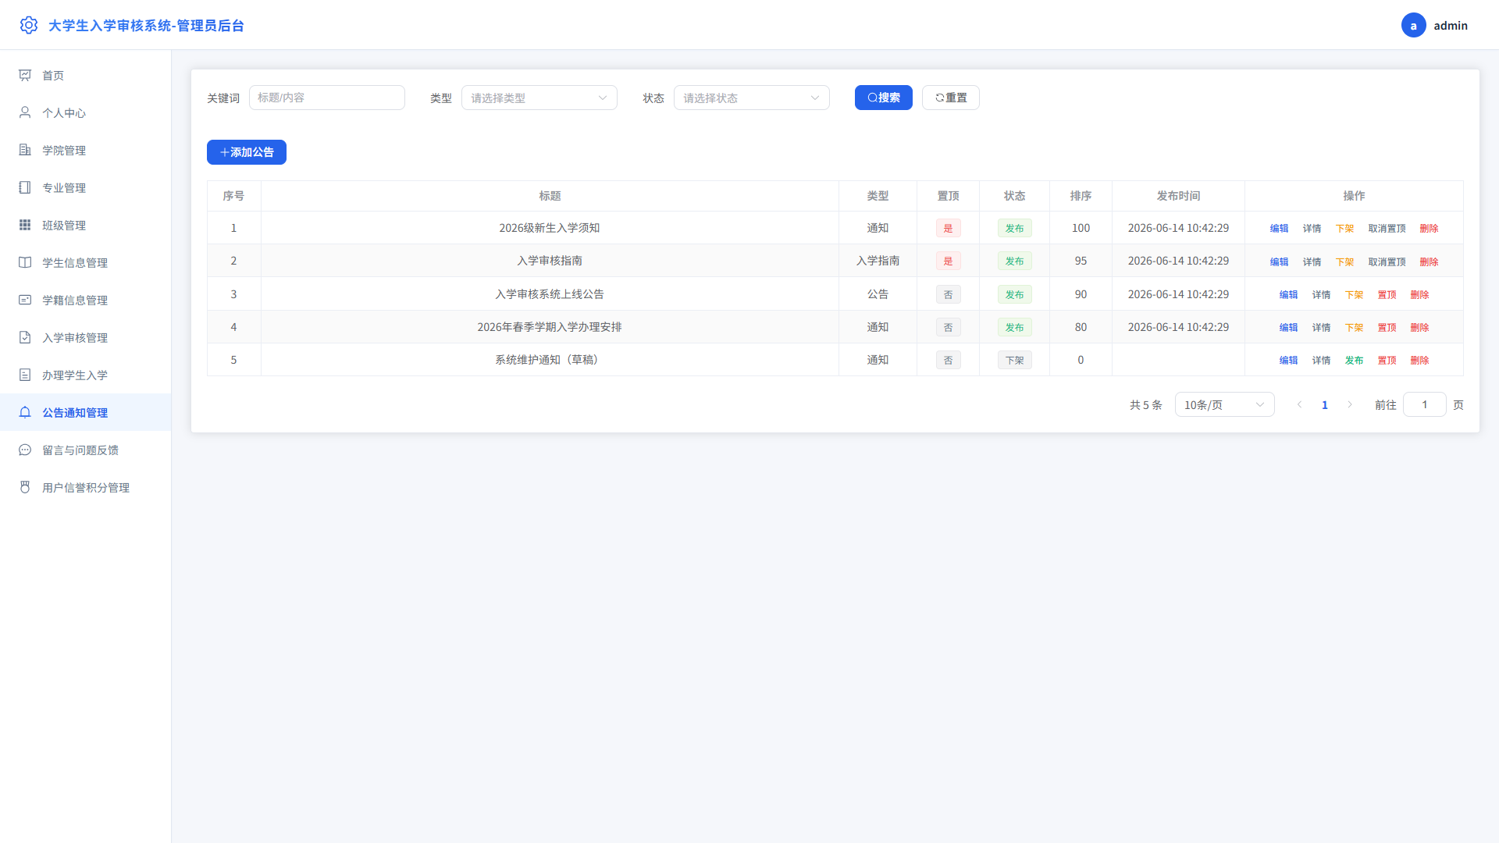Edit the 2026级新生入学须知 announcement
This screenshot has height=843, width=1499.
click(1279, 228)
